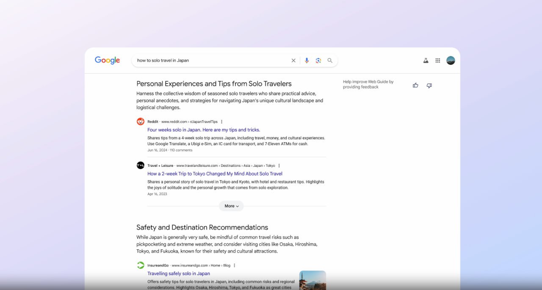
Task: Give thumbs down feedback on Web Guide
Action: [x=429, y=86]
